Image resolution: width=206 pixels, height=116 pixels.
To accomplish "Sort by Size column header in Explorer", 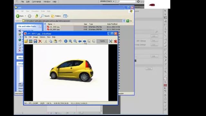I will point(85,24).
